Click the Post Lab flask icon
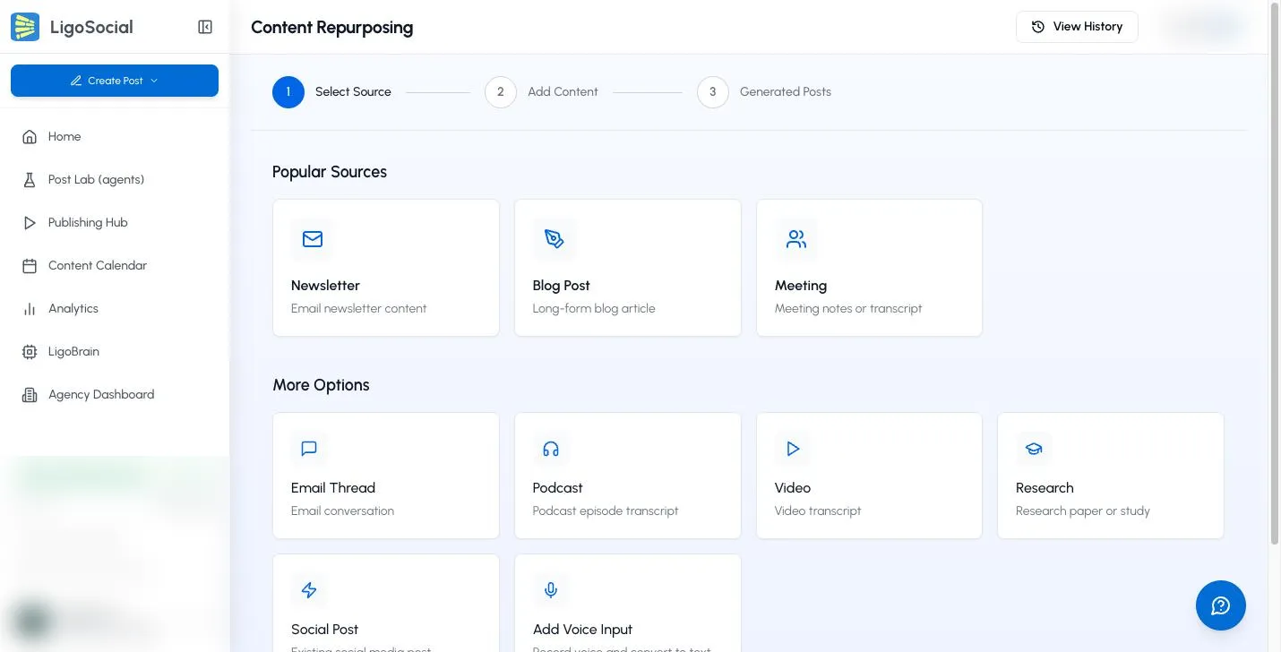The width and height of the screenshot is (1281, 652). point(30,180)
